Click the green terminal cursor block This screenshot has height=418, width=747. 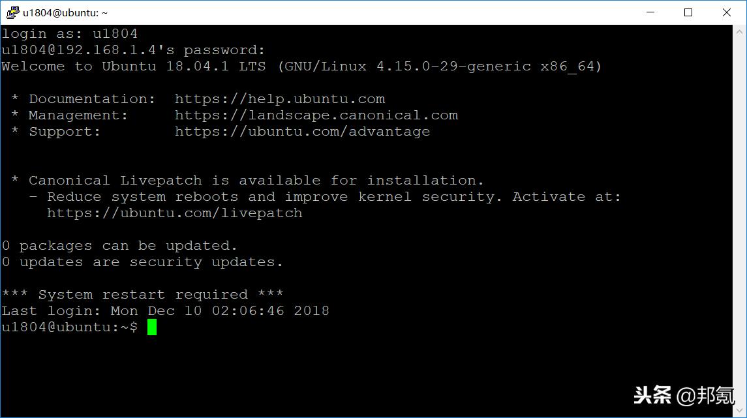pos(153,327)
